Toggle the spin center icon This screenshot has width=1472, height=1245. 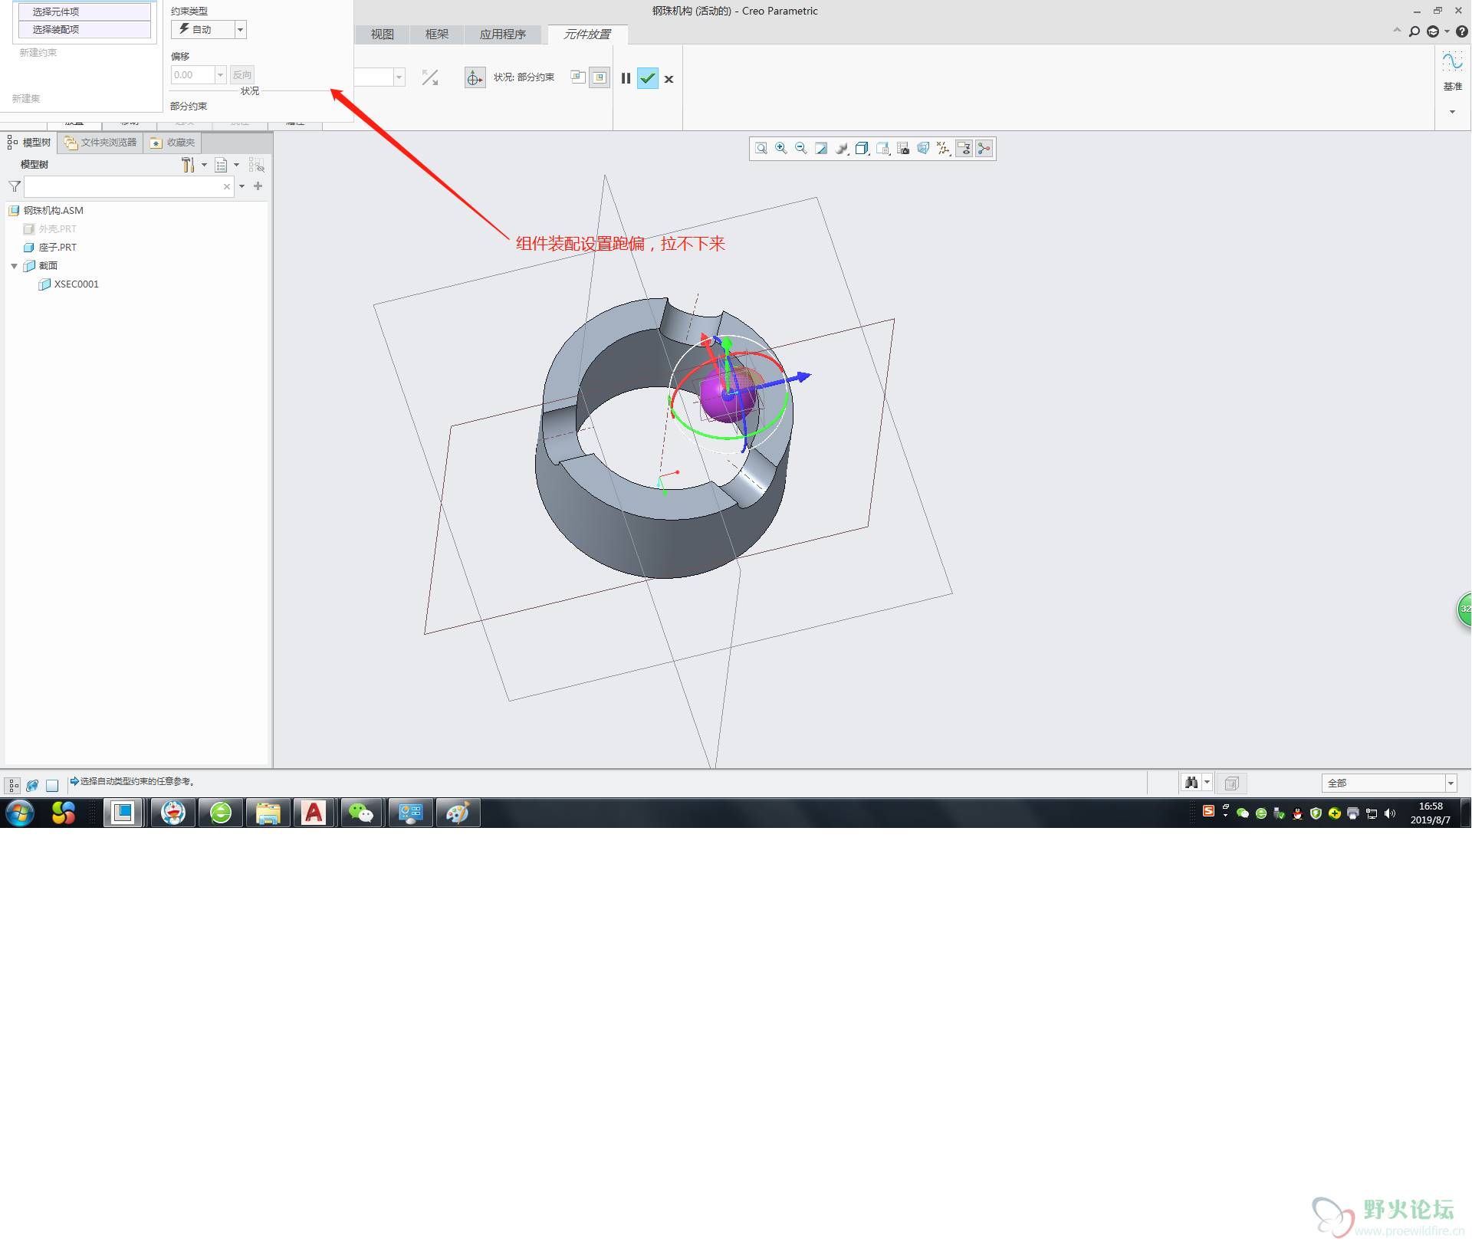pyautogui.click(x=984, y=149)
